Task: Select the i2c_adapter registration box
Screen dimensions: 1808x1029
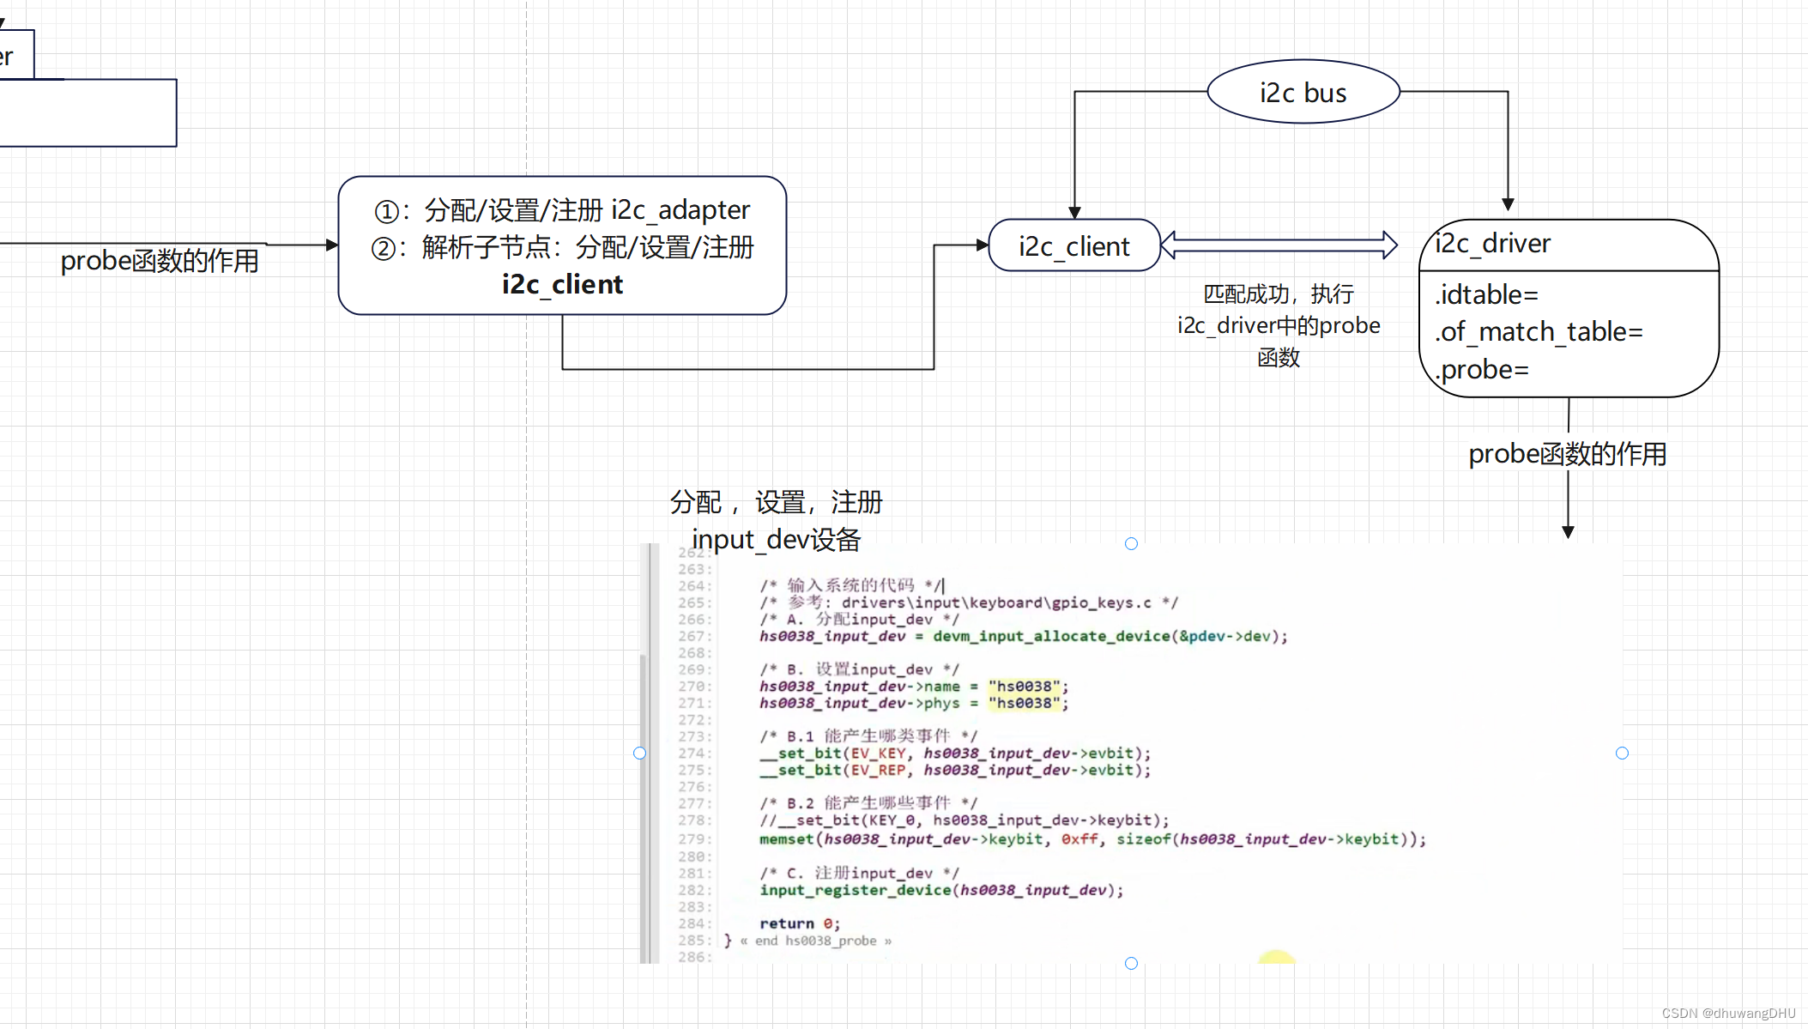Action: (562, 246)
